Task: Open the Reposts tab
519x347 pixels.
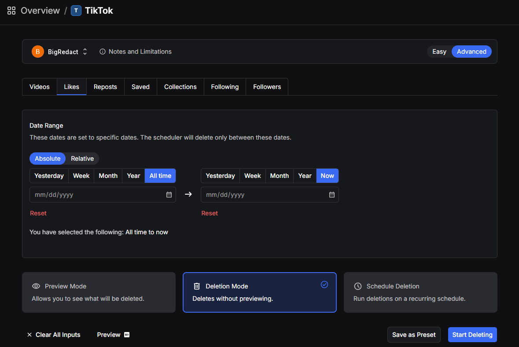Action: tap(105, 87)
